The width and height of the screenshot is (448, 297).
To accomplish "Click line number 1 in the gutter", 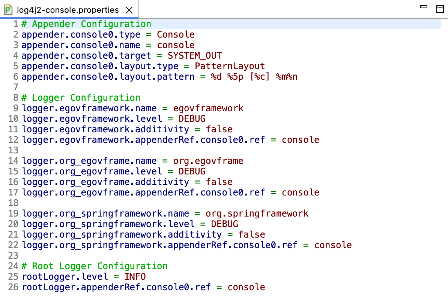I will tap(15, 24).
